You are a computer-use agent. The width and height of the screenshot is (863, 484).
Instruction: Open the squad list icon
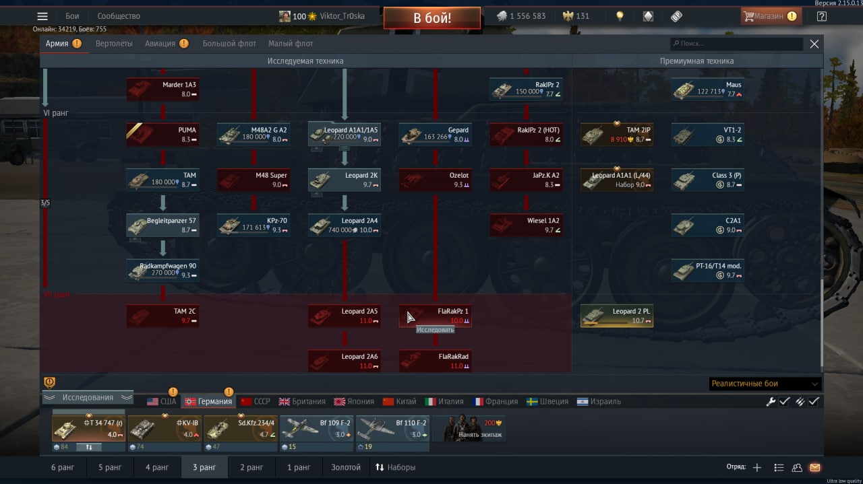[x=779, y=467]
